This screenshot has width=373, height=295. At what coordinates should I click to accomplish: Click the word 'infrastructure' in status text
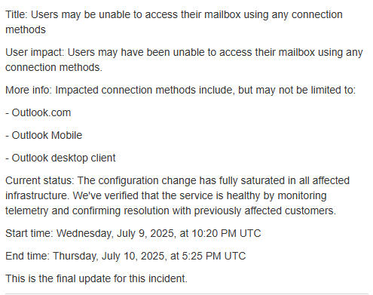click(x=37, y=195)
